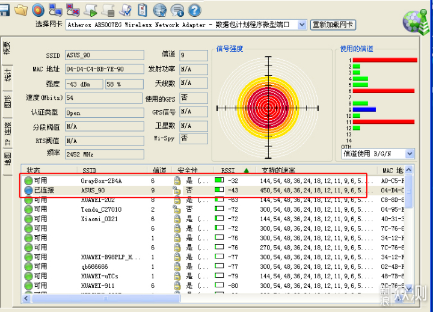Switch to the 统计 tab

[x=7, y=75]
